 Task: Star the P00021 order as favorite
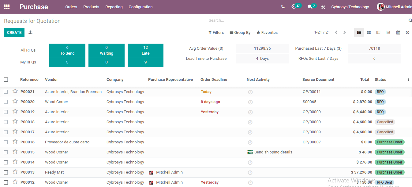15,91
